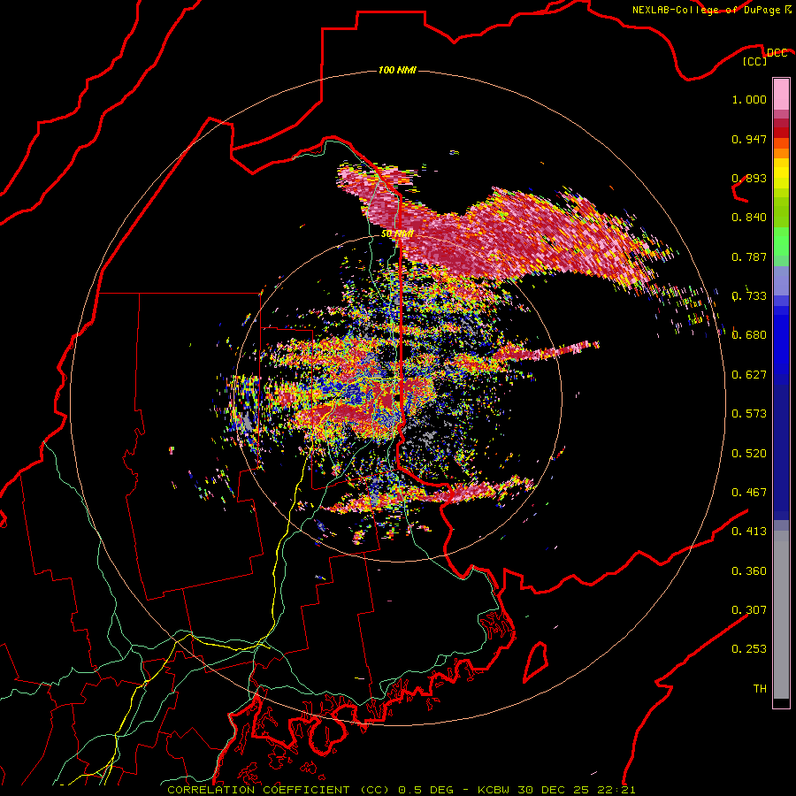Select the 0.947 legend value
This screenshot has width=796, height=796.
point(749,139)
